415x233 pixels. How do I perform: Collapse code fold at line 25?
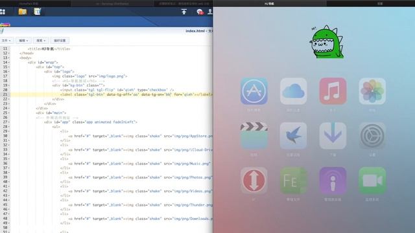tap(8, 113)
